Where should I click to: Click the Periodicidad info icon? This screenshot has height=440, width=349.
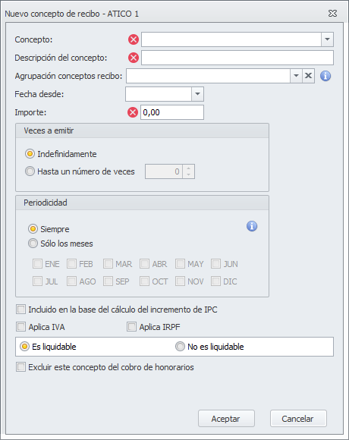point(252,226)
